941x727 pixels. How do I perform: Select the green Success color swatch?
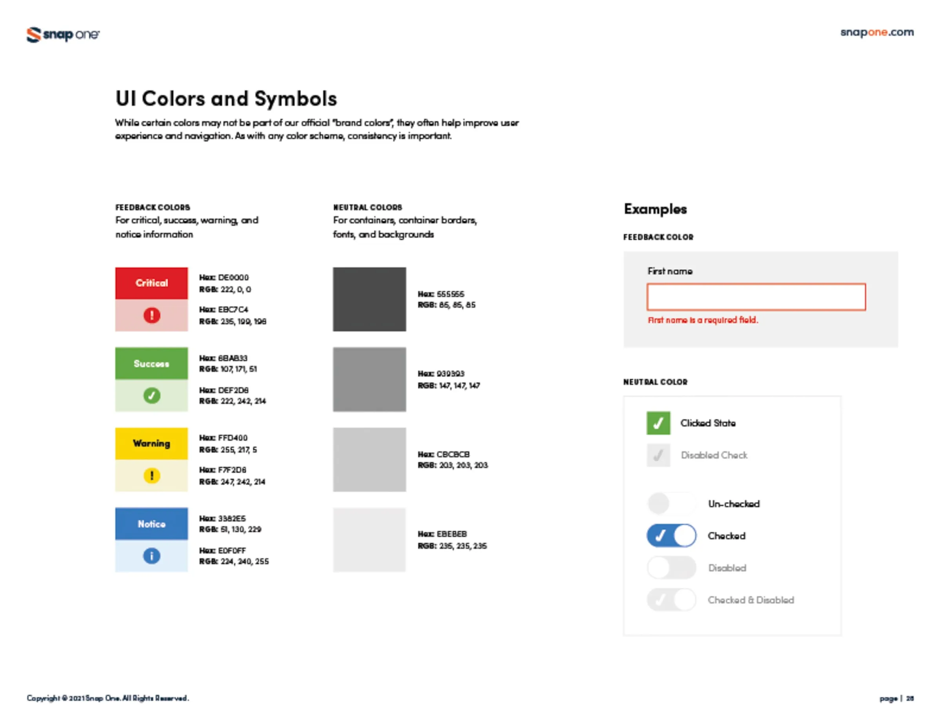pyautogui.click(x=152, y=364)
